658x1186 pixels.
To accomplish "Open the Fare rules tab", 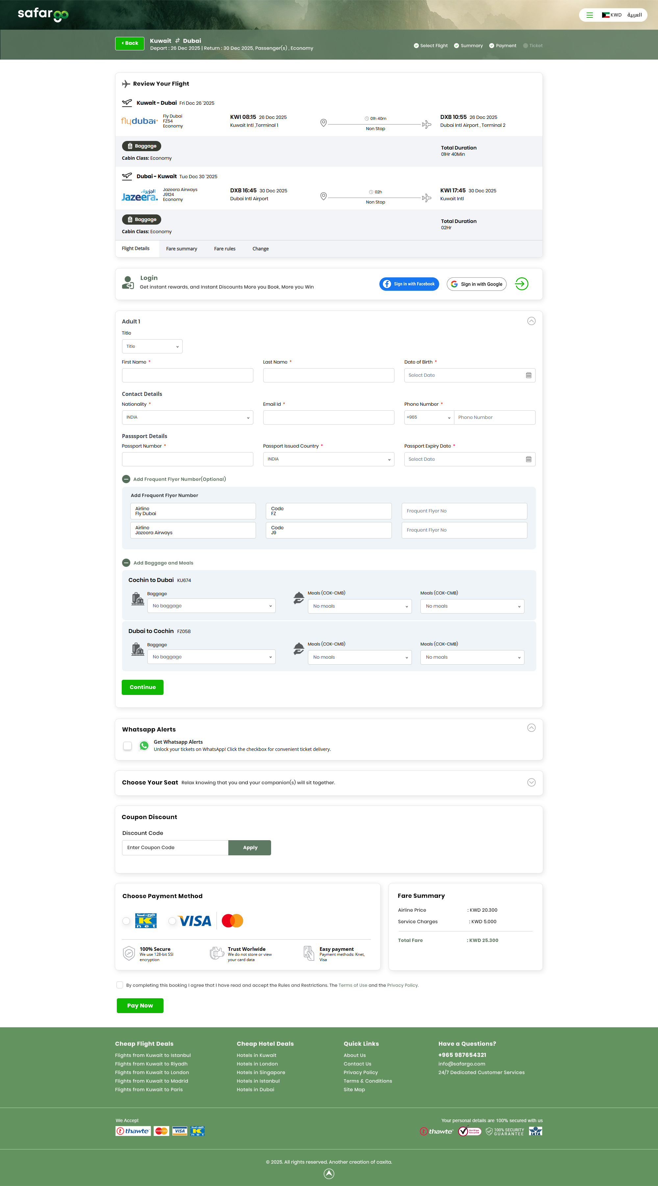I will pyautogui.click(x=224, y=249).
